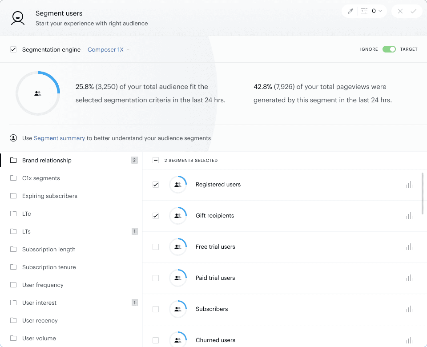This screenshot has width=427, height=347.
Task: Click the checkmark confirm icon
Action: (414, 11)
